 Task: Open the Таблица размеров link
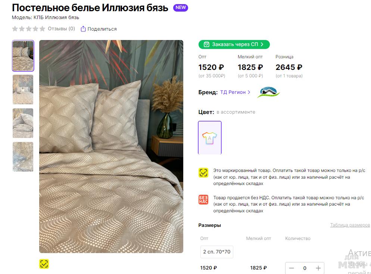pyautogui.click(x=350, y=225)
